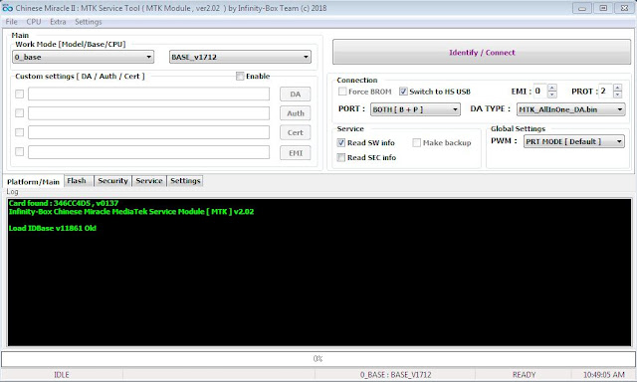The image size is (637, 382).
Task: Decrease the EMI value with down arrow
Action: click(x=552, y=95)
